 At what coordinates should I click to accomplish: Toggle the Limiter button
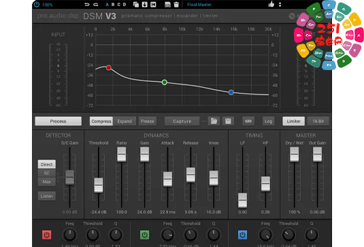(293, 121)
